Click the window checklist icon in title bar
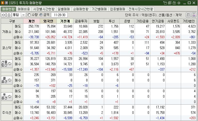Screen dimensions: 198x121 click(170, 3)
